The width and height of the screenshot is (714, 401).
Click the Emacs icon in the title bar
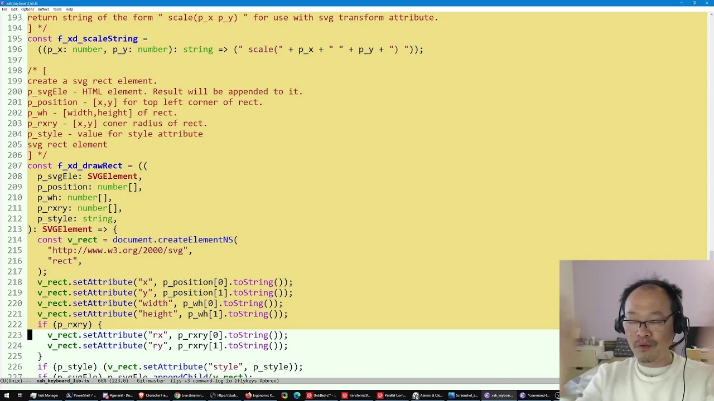pyautogui.click(x=3, y=3)
